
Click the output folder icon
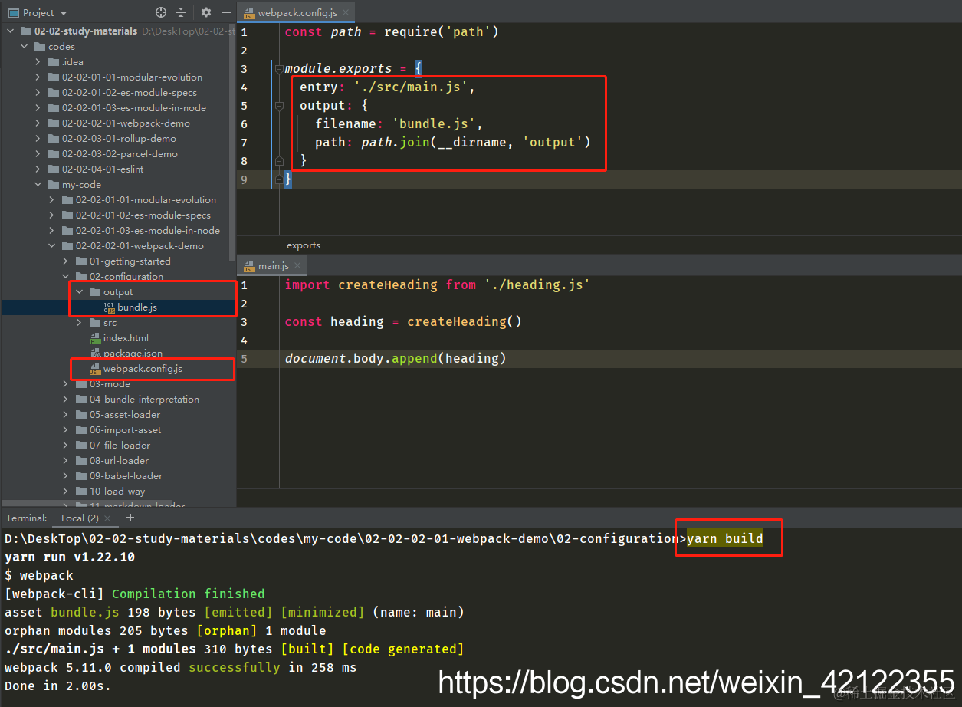tap(95, 292)
